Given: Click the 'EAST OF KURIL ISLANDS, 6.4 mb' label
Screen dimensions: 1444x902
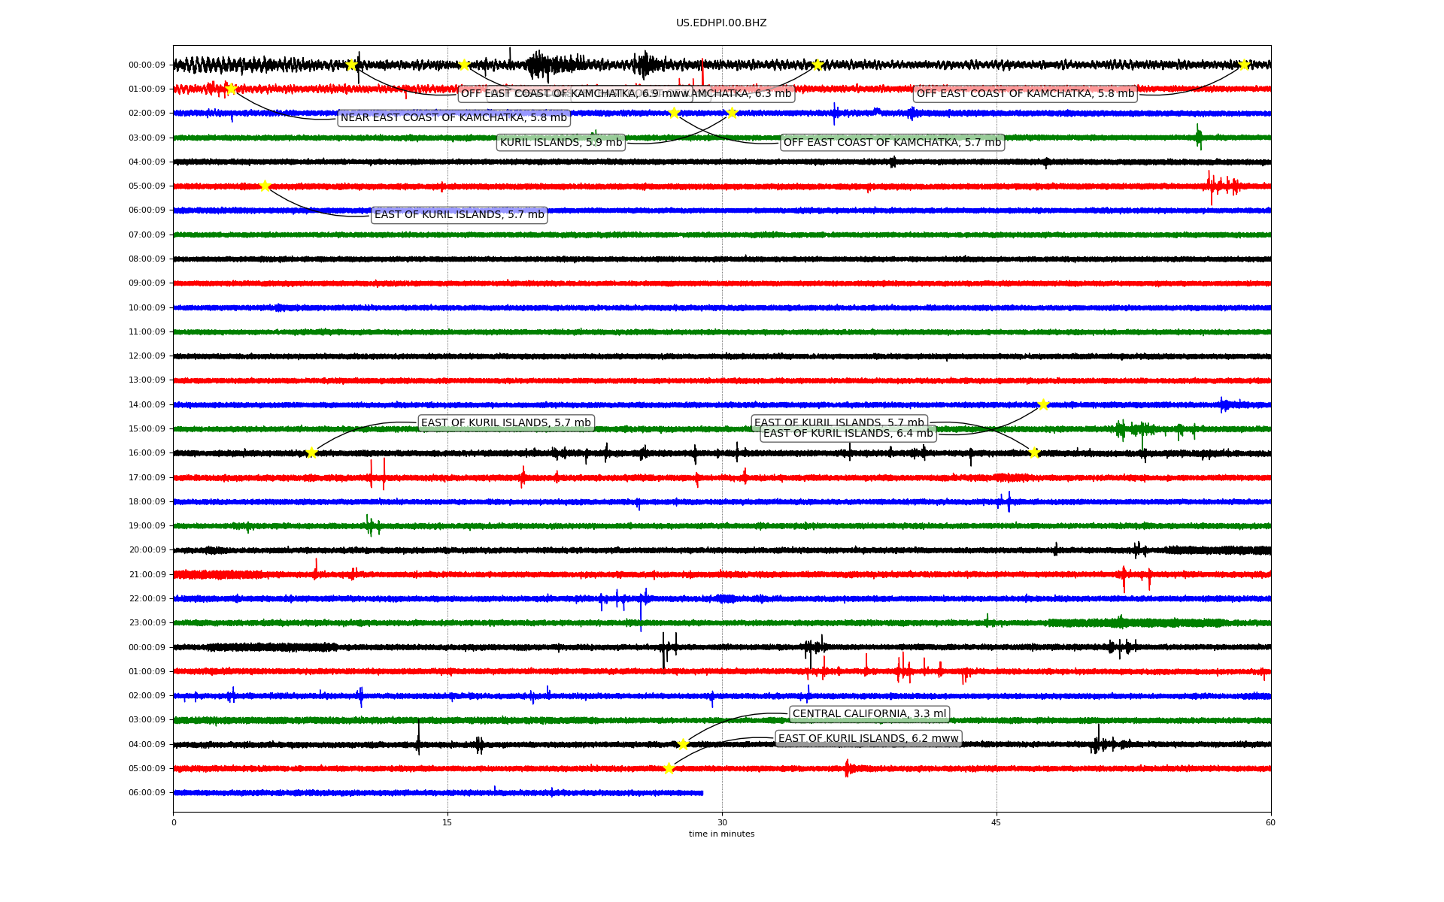Looking at the screenshot, I should click(x=848, y=434).
